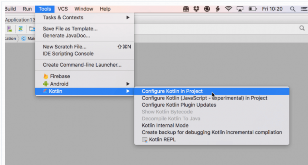
Task: Click the sync gradle toolbar icon
Action: coord(20,29)
